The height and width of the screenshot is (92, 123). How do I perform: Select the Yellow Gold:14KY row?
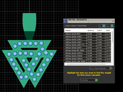88,39
